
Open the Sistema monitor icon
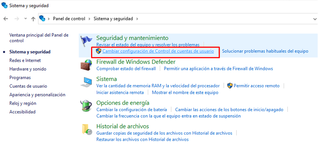tap(86, 82)
